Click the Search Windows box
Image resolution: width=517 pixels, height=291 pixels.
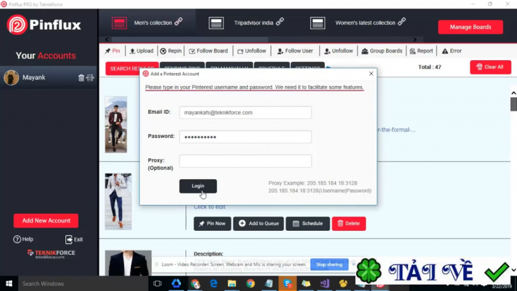(x=83, y=283)
